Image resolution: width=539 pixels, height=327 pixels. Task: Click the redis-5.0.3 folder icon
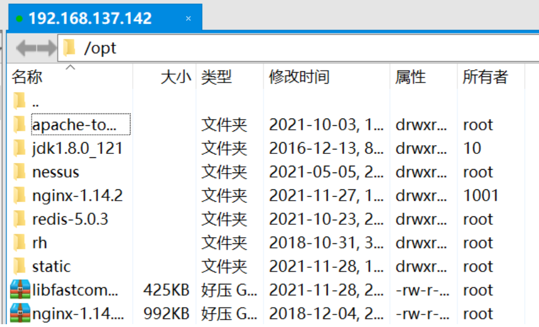20,219
